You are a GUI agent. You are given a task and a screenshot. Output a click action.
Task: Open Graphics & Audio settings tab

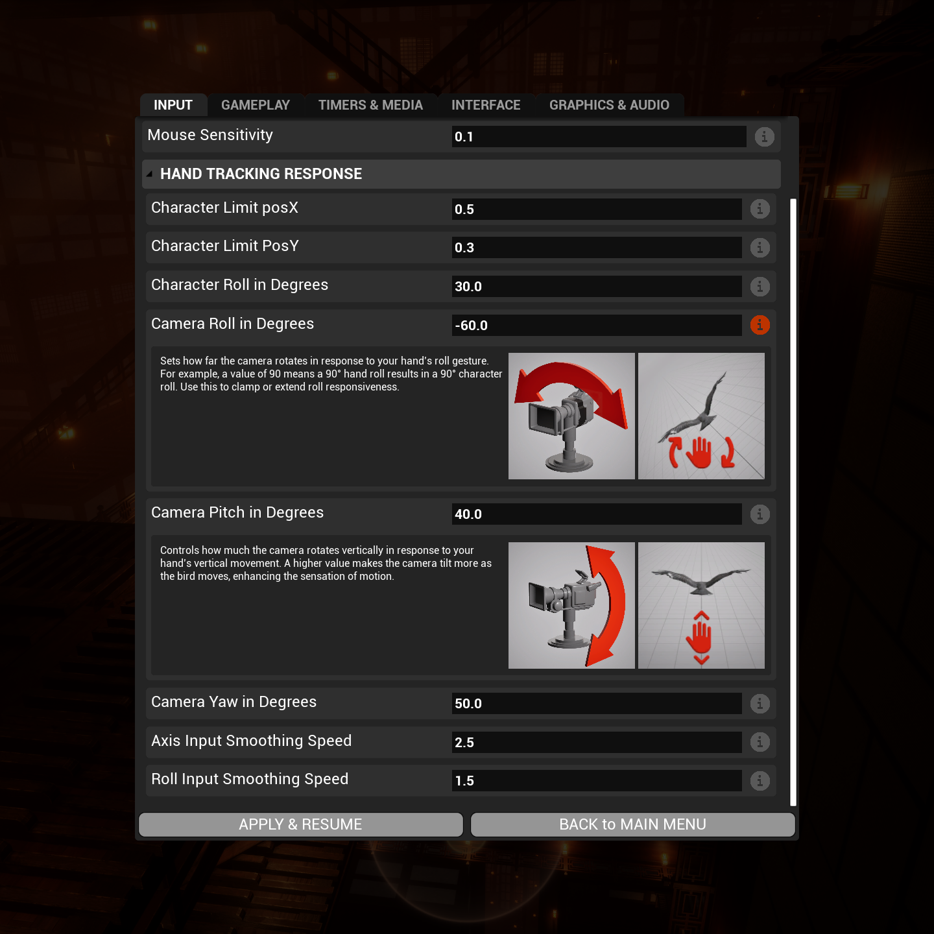click(x=609, y=105)
